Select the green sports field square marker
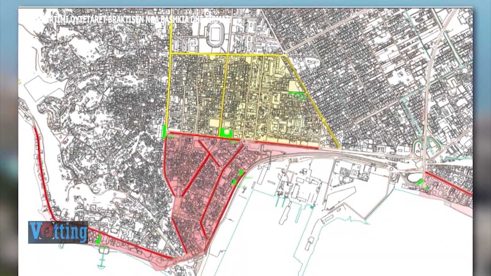The image size is (491, 276). tap(226, 133)
